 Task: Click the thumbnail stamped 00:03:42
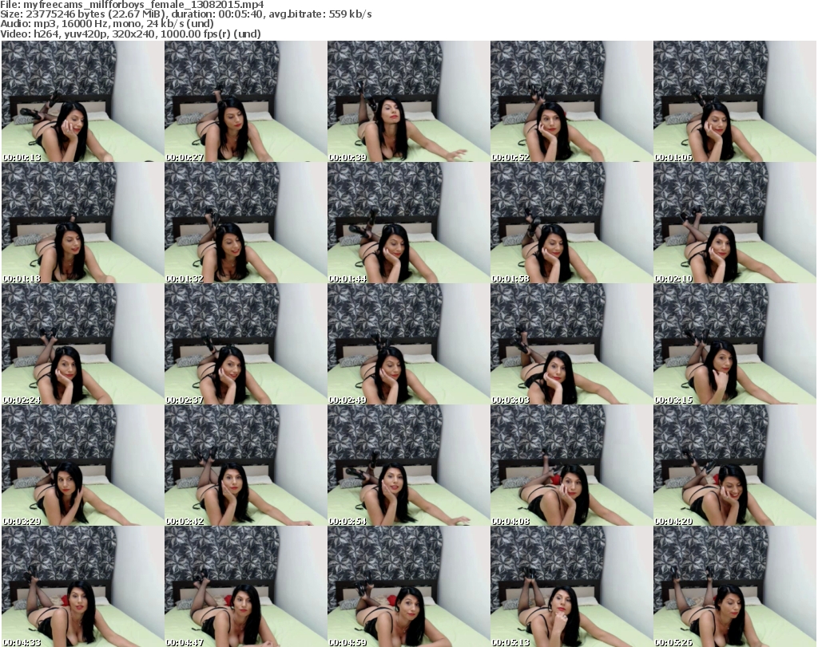coord(246,466)
